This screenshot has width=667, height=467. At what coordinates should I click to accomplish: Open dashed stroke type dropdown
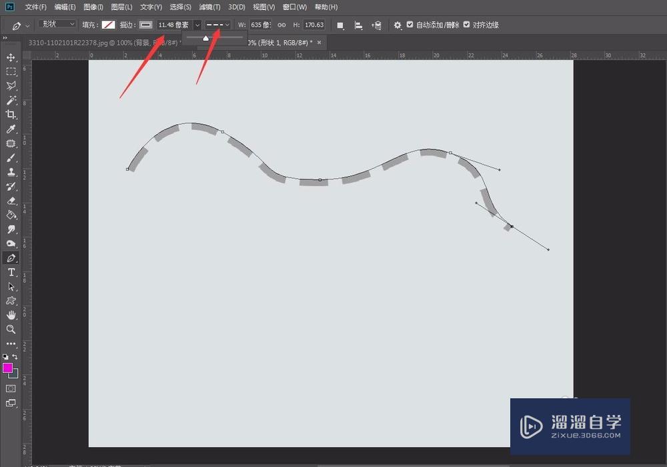217,25
